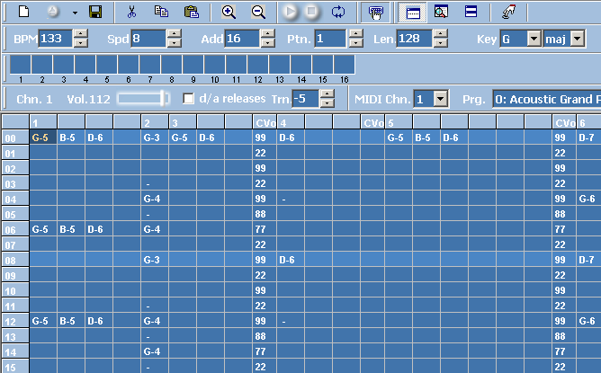Toggle loop playback icon
The image size is (601, 373).
tap(338, 12)
